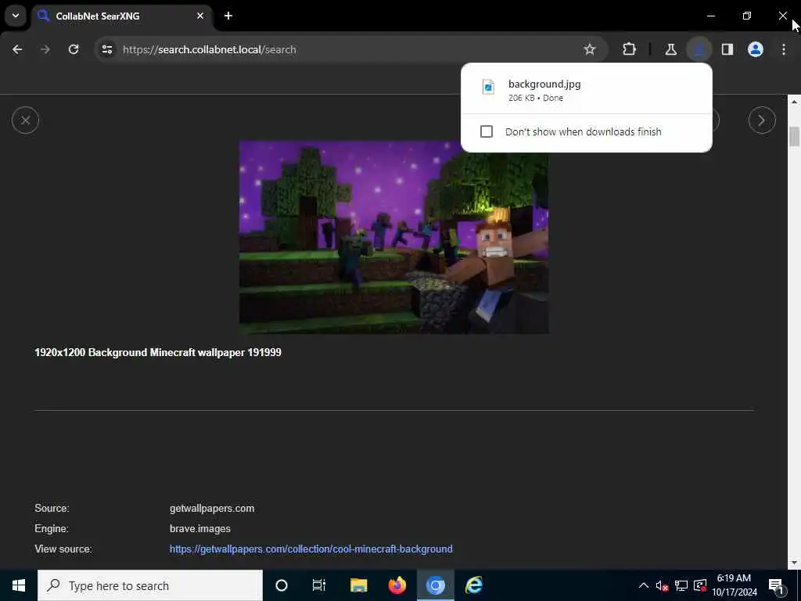Open the side panel icon
The height and width of the screenshot is (601, 801).
pyautogui.click(x=727, y=49)
